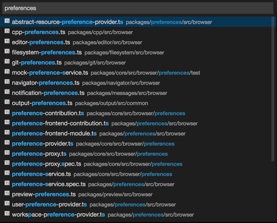Click path packages/navigator/src/browser
277x223 pixels.
pos(121,83)
